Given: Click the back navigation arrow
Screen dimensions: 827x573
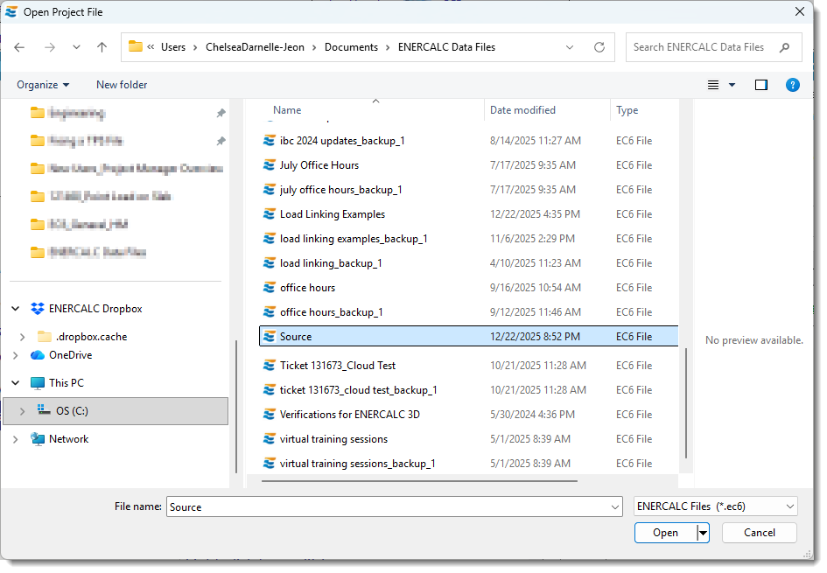Looking at the screenshot, I should (19, 47).
